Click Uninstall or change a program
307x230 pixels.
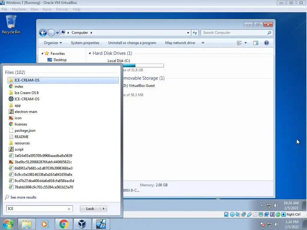click(x=132, y=43)
